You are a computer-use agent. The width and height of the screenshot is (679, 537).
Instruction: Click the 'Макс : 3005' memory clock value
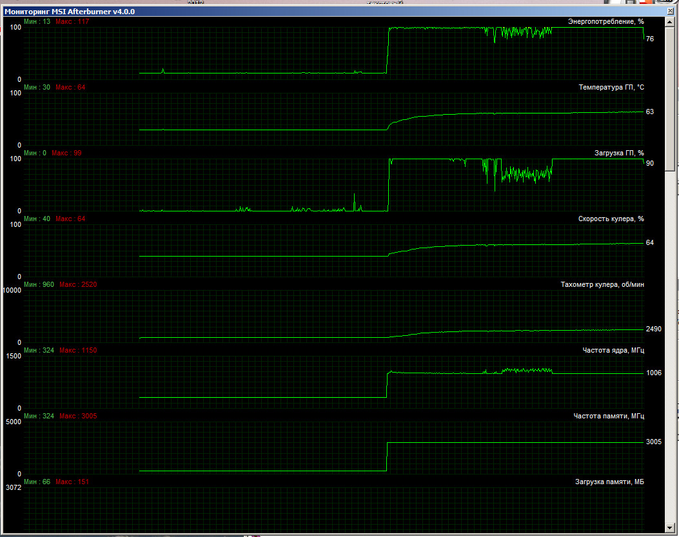pos(78,416)
